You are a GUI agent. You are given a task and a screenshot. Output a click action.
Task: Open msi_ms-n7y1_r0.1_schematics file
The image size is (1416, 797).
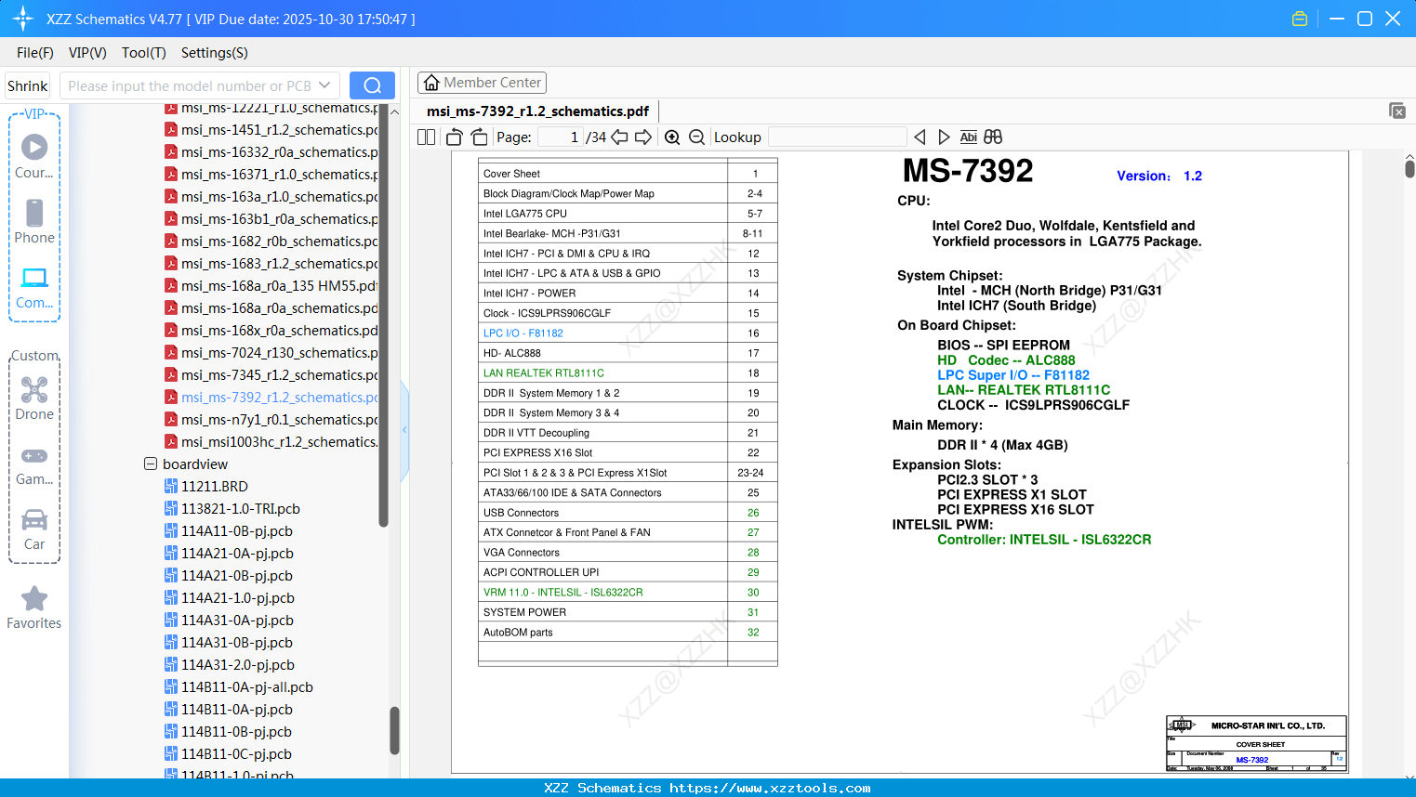pos(280,420)
